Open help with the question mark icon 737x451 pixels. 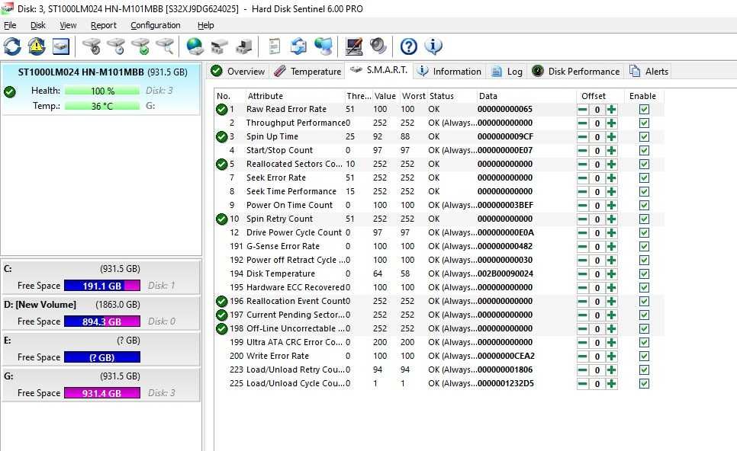408,46
